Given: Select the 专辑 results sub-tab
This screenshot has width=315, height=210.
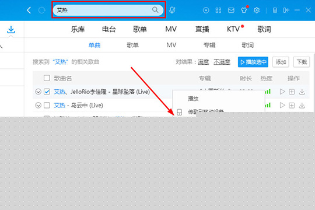Looking at the screenshot, I should tap(209, 45).
